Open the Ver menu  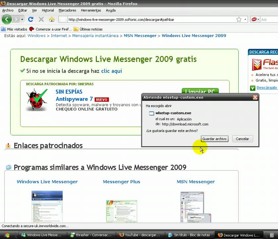[x=34, y=10]
